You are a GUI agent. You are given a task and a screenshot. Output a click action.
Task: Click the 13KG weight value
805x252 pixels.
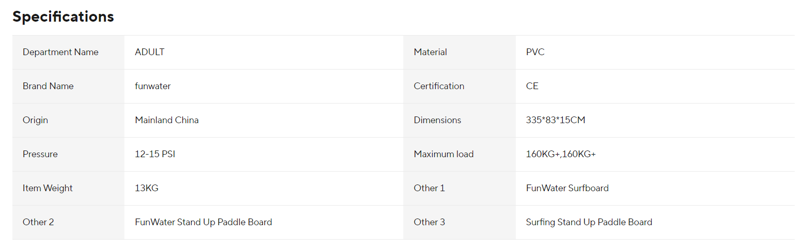(147, 188)
